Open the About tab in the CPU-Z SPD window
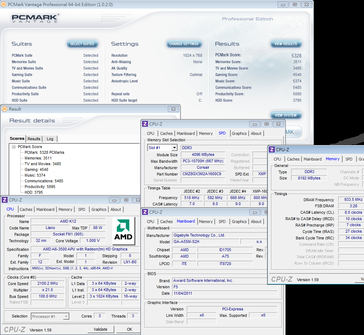Screen dimensions: 364x335 coord(256,133)
